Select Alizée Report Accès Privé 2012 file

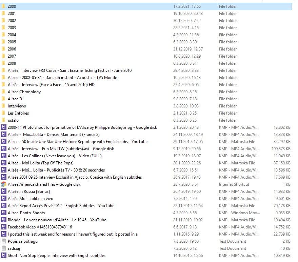click(x=61, y=206)
